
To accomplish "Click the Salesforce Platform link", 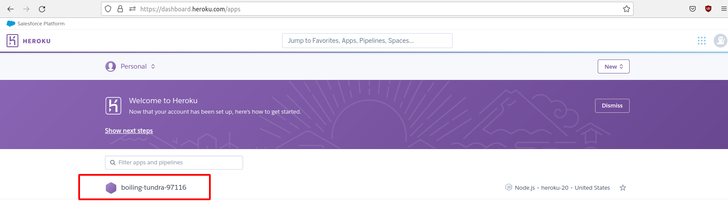I will tap(41, 24).
